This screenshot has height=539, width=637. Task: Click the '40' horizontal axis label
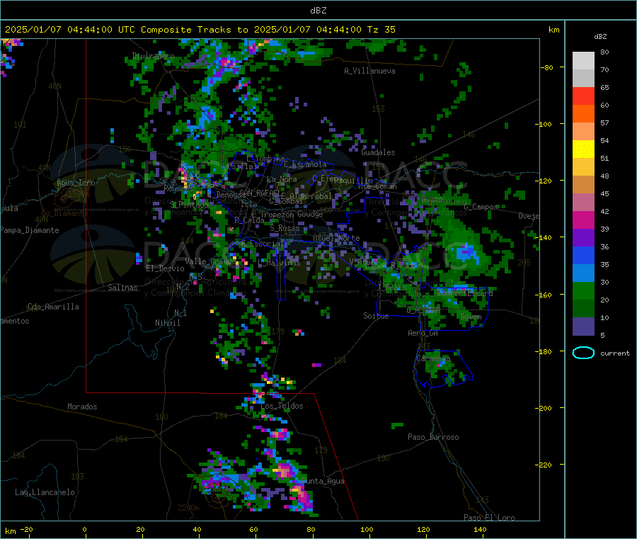point(197,529)
